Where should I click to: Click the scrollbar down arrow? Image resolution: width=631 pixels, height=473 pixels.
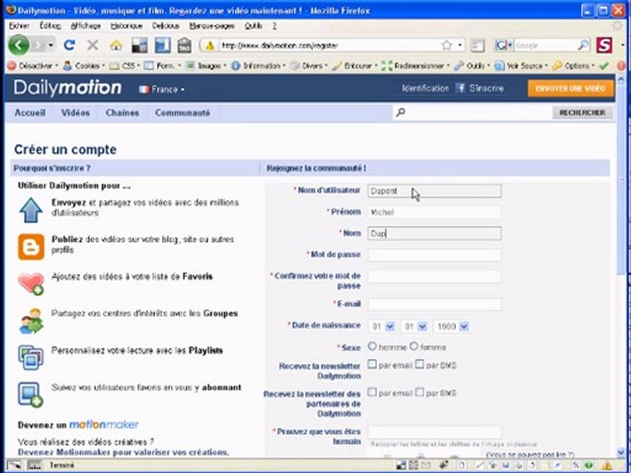tap(621, 453)
